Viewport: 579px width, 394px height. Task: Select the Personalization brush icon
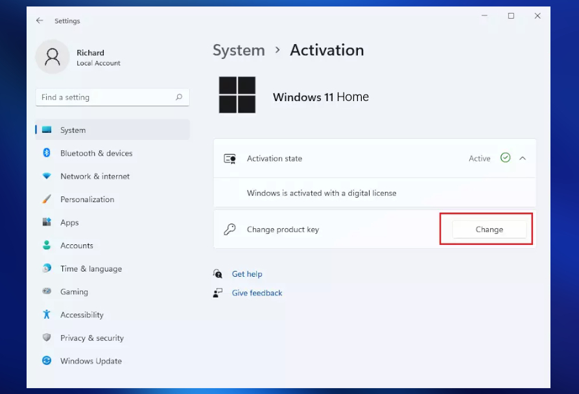pos(46,199)
